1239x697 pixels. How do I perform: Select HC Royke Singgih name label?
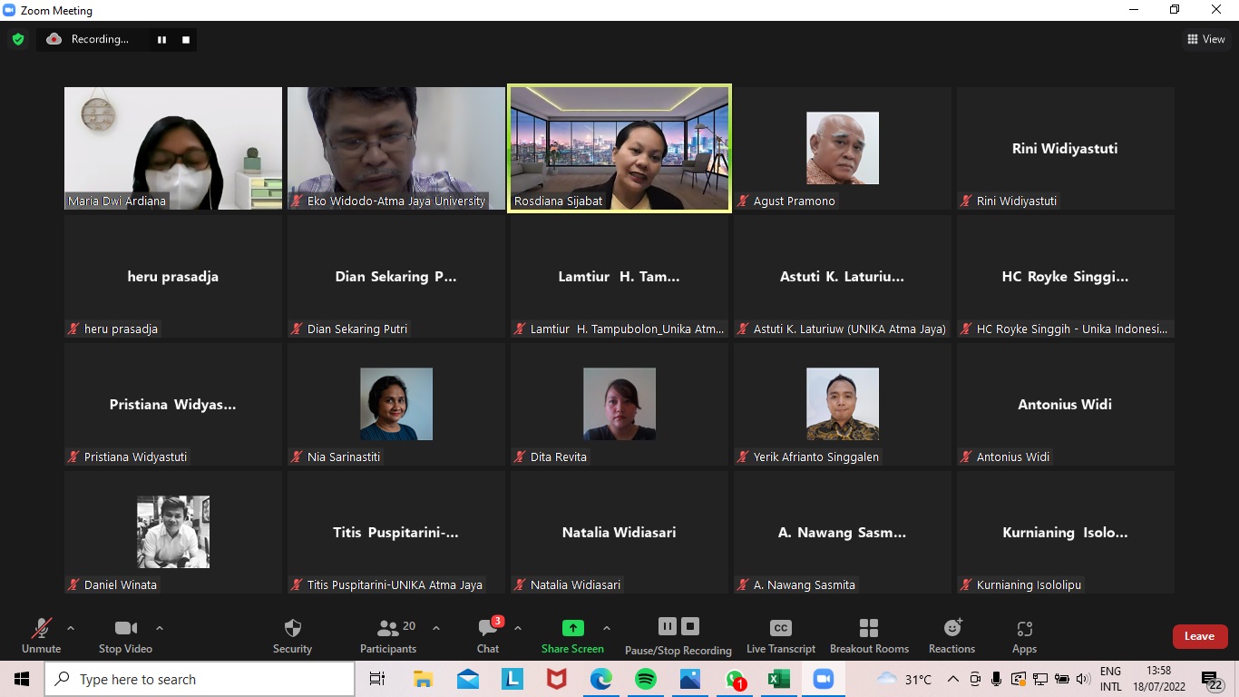pos(1072,329)
